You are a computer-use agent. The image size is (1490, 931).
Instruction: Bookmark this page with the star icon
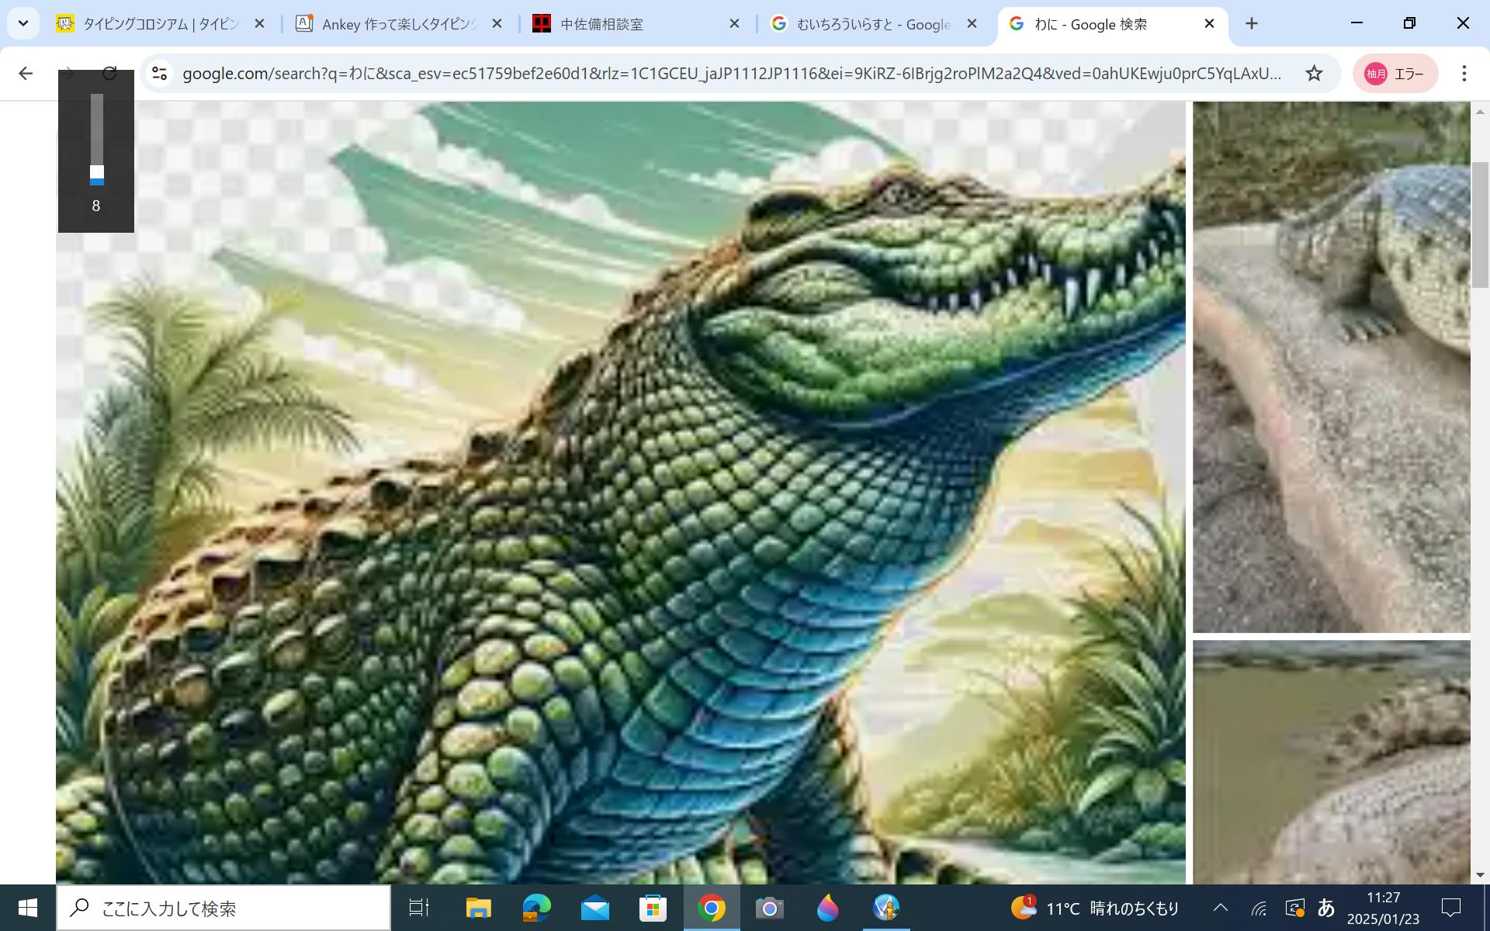point(1313,74)
